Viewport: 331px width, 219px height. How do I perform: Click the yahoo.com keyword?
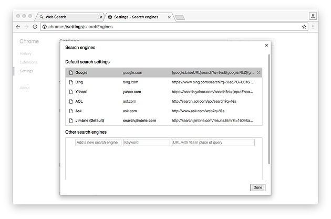click(132, 92)
